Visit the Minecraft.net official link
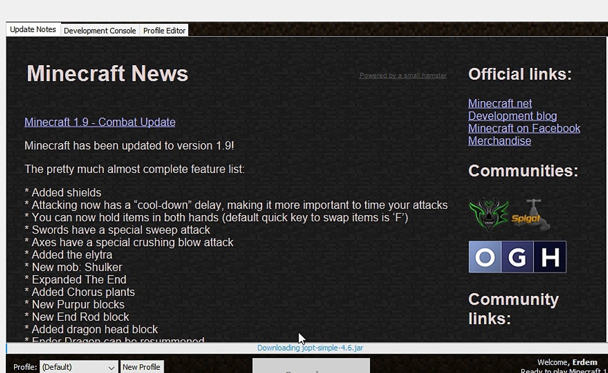The height and width of the screenshot is (373, 608). [x=500, y=104]
